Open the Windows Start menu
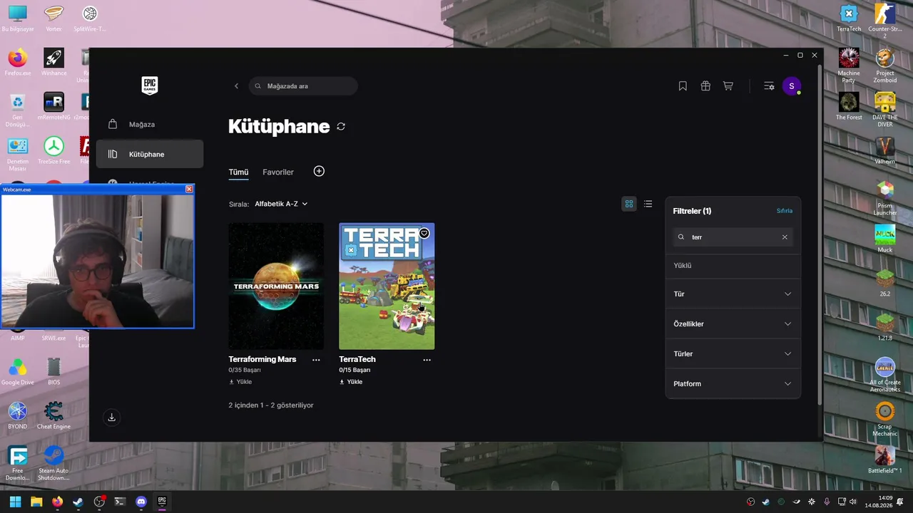The image size is (913, 513). point(16,502)
